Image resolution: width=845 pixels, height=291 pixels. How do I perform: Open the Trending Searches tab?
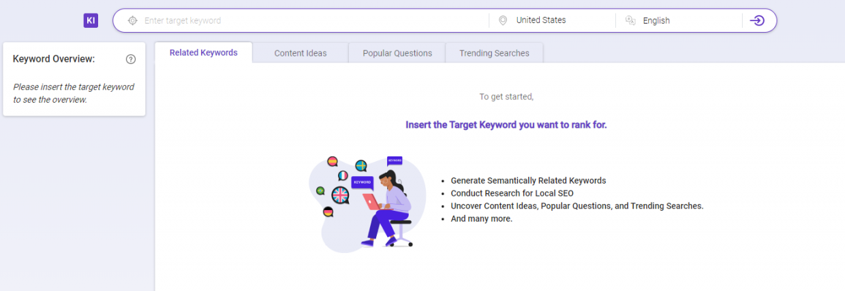coord(494,53)
